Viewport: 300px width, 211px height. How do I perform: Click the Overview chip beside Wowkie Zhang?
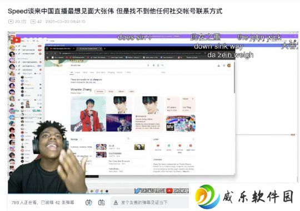[x=99, y=91]
